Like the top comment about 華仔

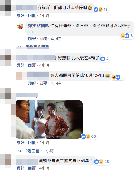pos(21,16)
